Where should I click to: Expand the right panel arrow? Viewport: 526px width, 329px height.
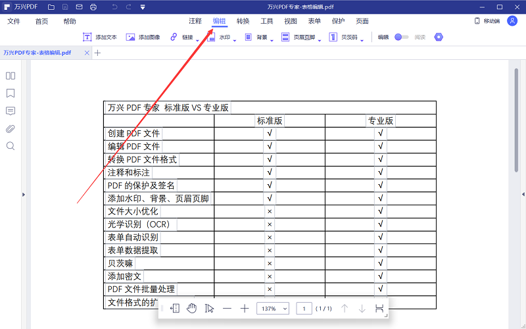[523, 194]
